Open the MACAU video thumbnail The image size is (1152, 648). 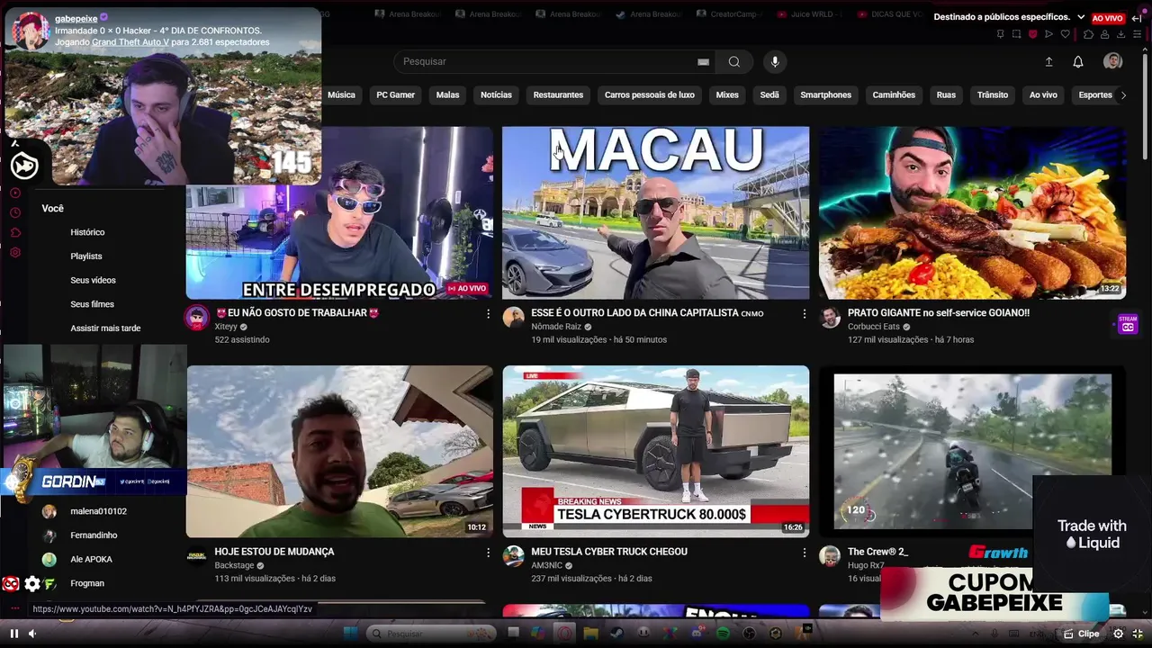click(x=655, y=212)
